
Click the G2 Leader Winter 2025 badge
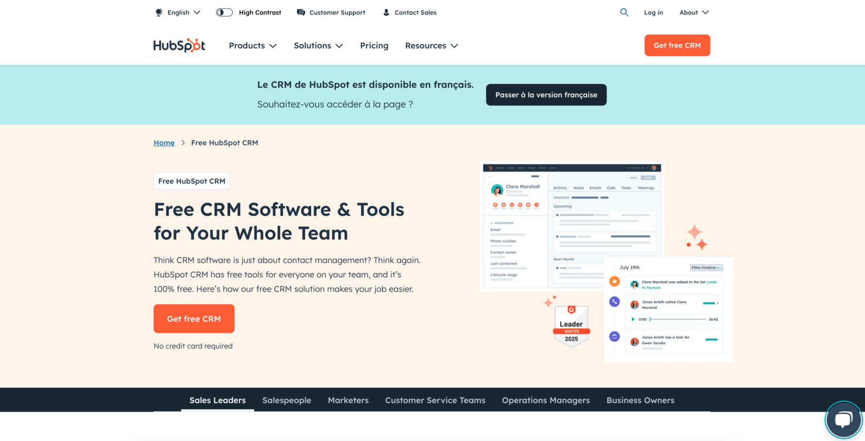[571, 327]
